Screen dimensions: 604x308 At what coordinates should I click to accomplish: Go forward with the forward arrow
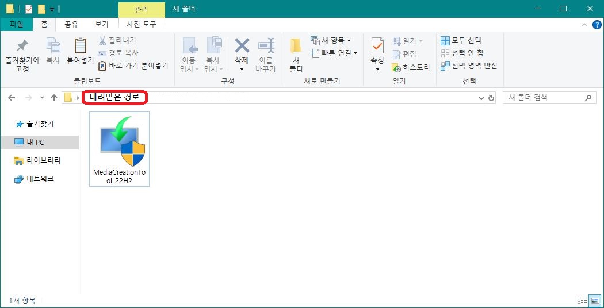[x=29, y=98]
